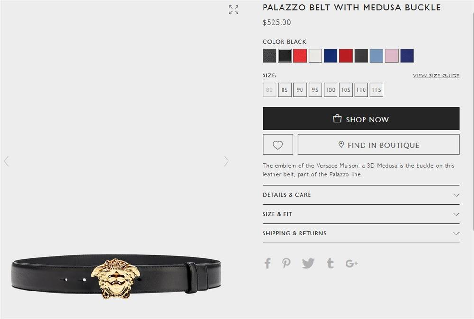Add belt to wishlist with heart icon
This screenshot has height=319, width=474.
[x=278, y=145]
